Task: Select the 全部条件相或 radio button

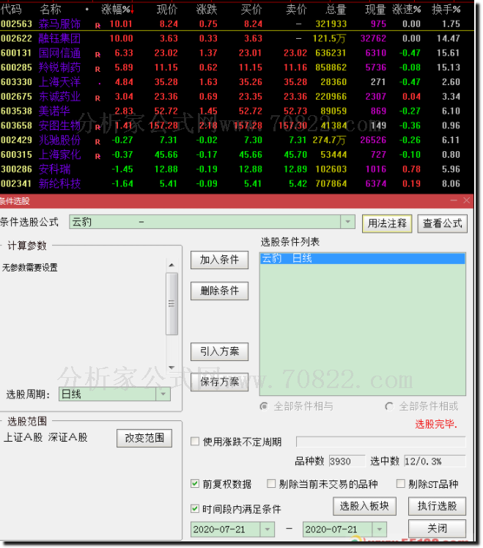Action: [x=389, y=406]
